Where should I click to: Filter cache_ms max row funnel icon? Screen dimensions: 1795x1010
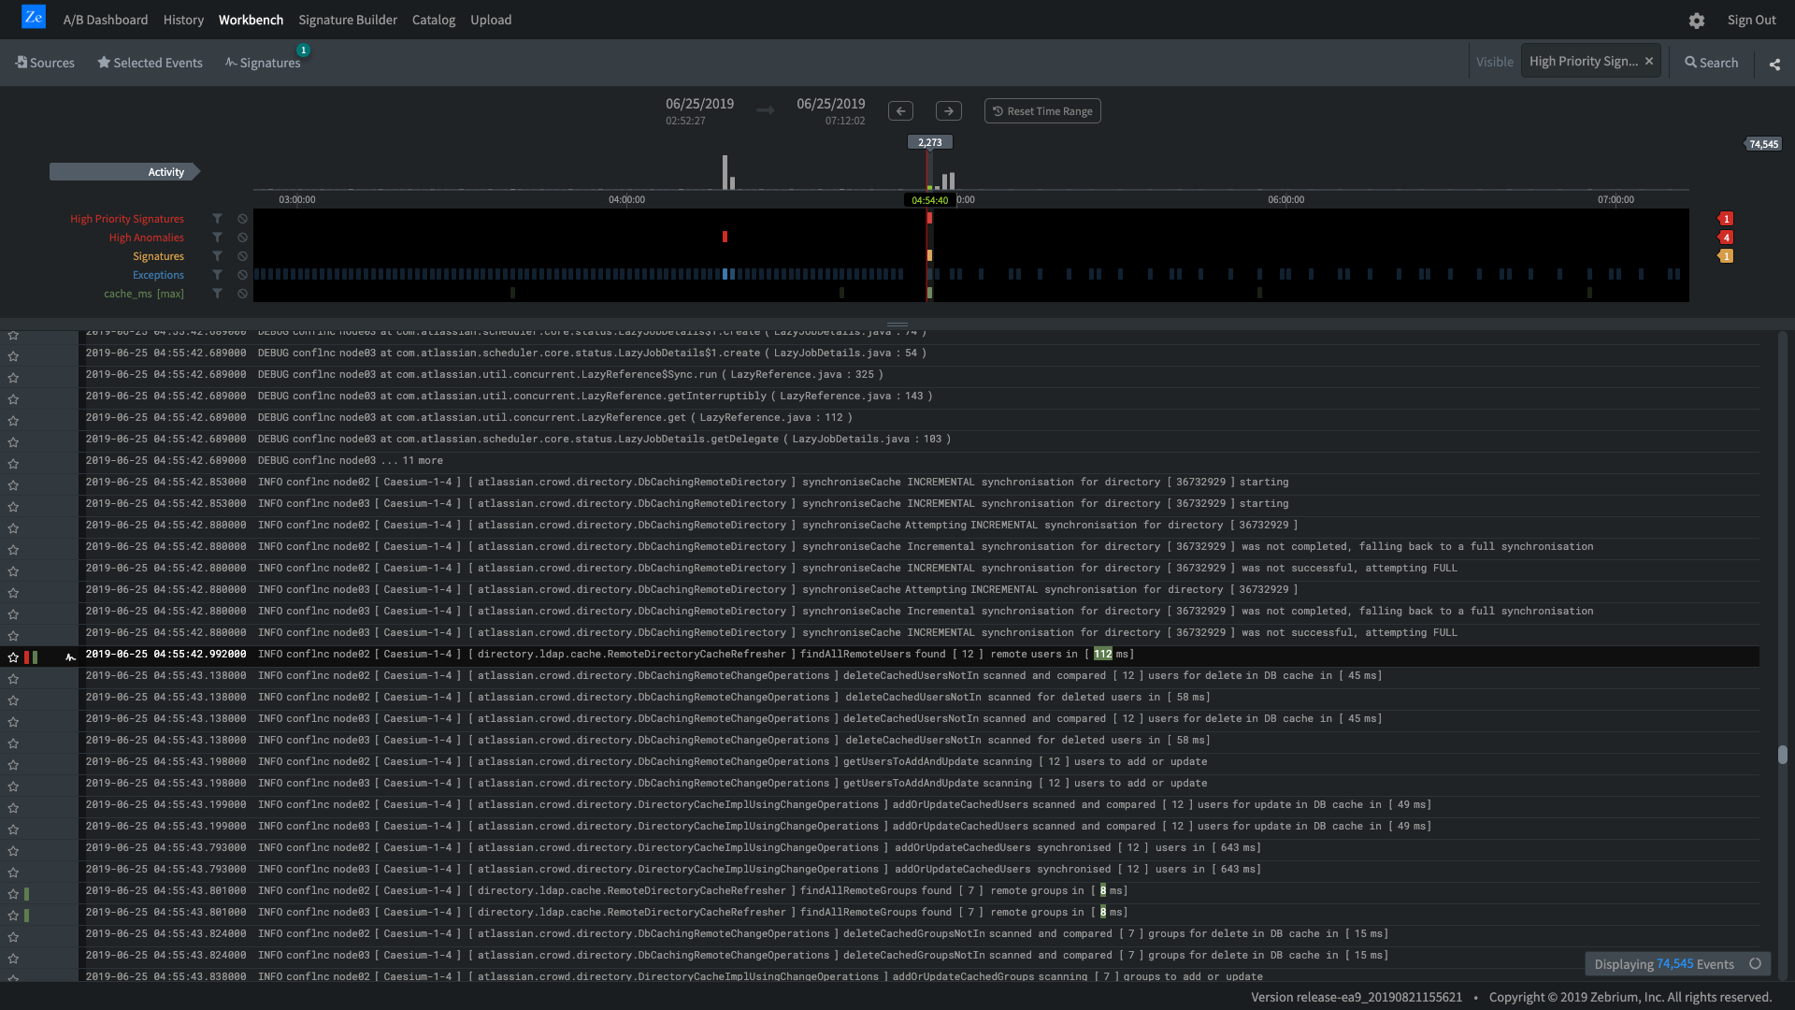coord(217,294)
